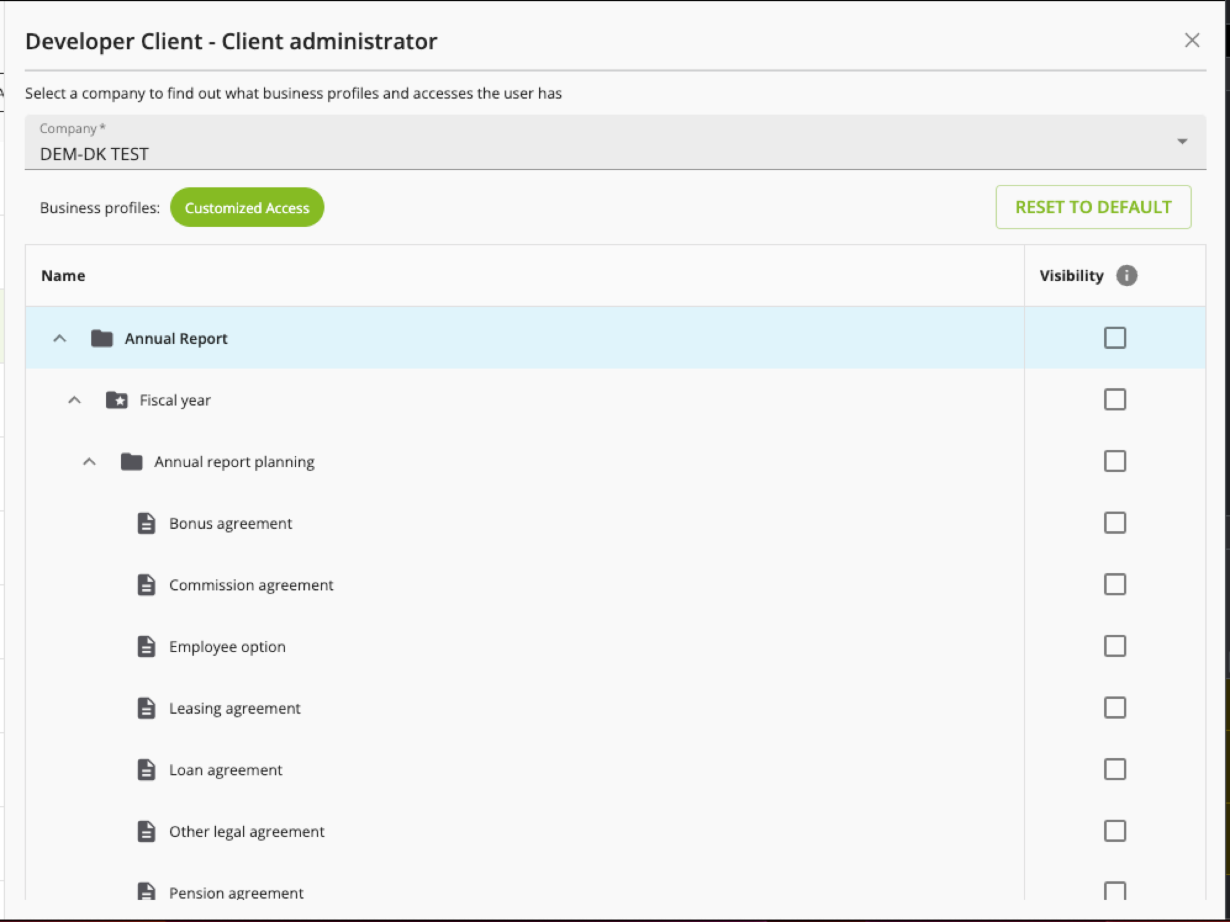This screenshot has width=1230, height=922.
Task: Click the Employee option document icon
Action: click(x=146, y=647)
